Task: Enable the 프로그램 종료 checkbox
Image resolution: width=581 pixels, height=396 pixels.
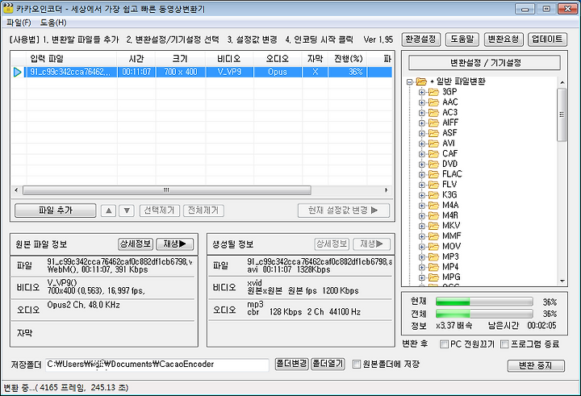Action: coord(504,344)
